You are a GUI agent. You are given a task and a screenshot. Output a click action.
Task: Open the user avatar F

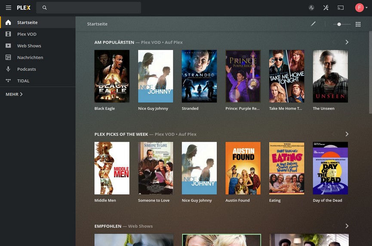[360, 8]
